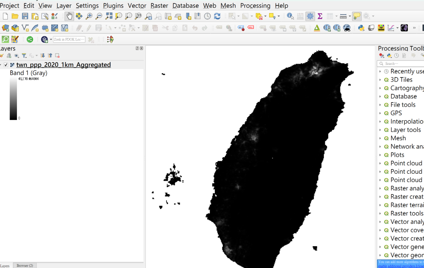Open the Python Console
424x268 pixels.
[x=361, y=28]
